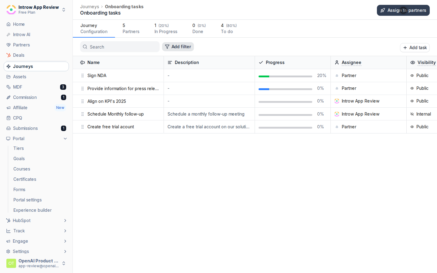Click the MDF coins icon
This screenshot has height=273, width=437.
[x=8, y=87]
